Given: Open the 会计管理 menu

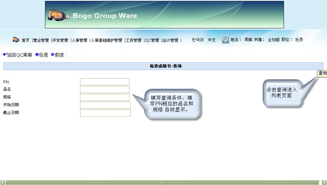Looking at the screenshot, I should pyautogui.click(x=171, y=40).
